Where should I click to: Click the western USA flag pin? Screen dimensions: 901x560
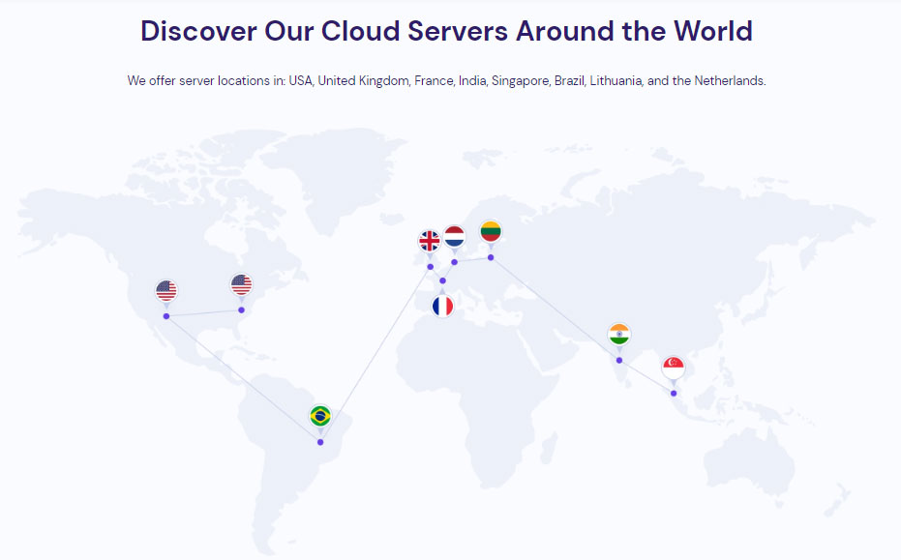click(166, 290)
